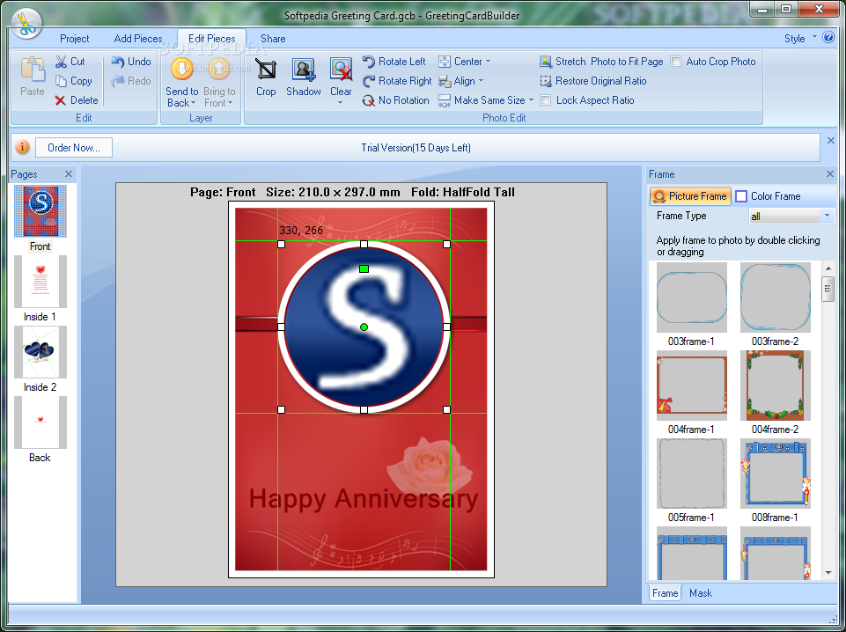
Task: Click the Happy Anniversary text on card
Action: [363, 499]
